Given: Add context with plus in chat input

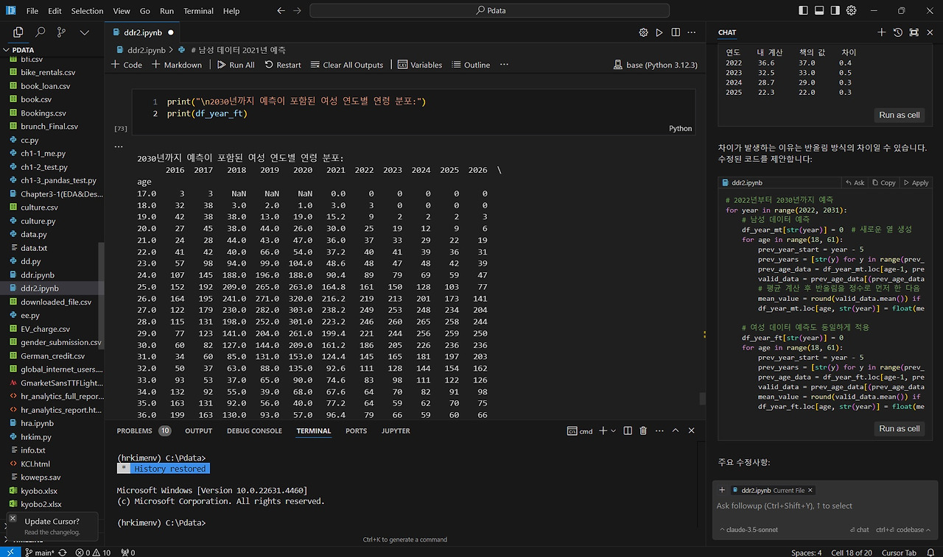Looking at the screenshot, I should pos(722,490).
